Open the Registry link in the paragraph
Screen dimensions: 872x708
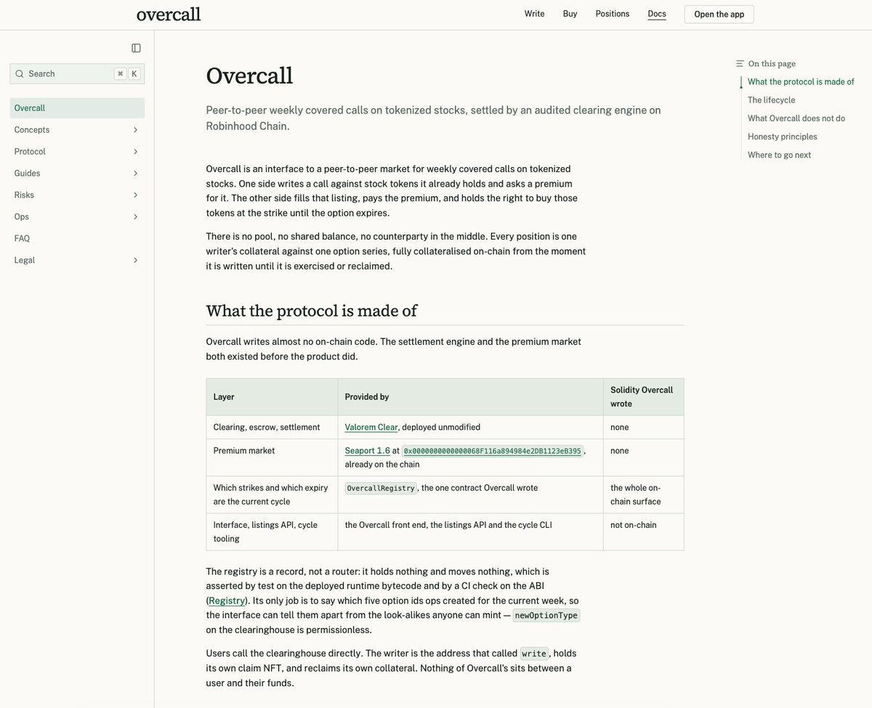click(x=227, y=601)
